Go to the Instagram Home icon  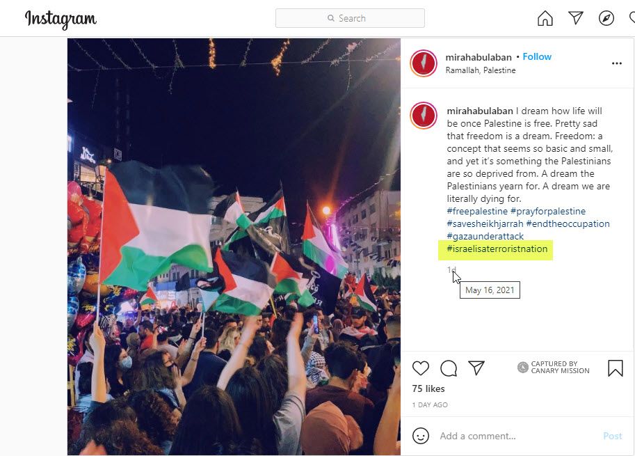(545, 18)
